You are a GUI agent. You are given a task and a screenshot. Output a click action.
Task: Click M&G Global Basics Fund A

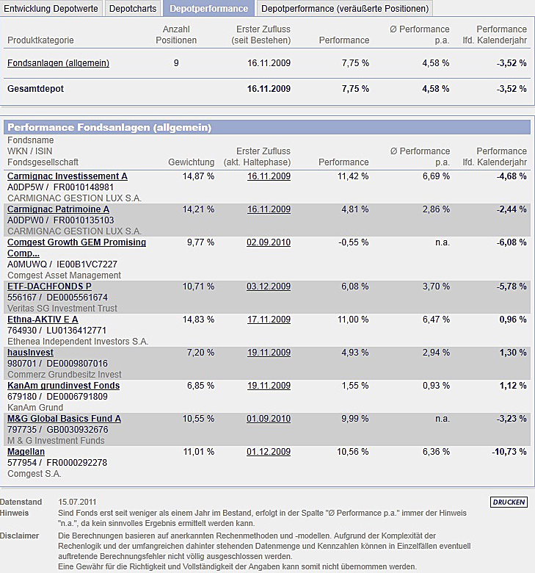point(65,419)
